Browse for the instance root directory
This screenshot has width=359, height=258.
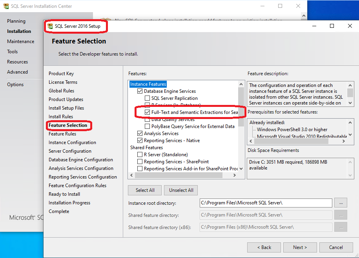[x=341, y=203]
